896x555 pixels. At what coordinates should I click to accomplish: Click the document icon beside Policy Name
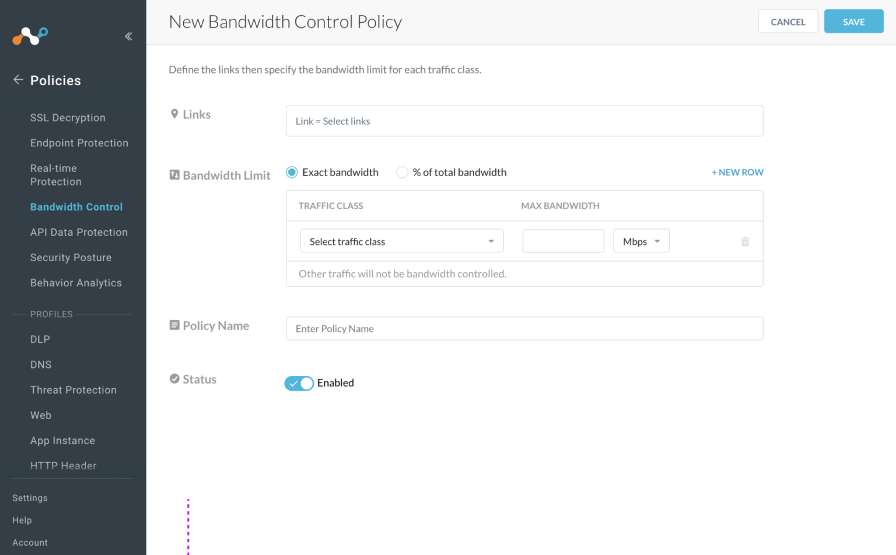(174, 325)
